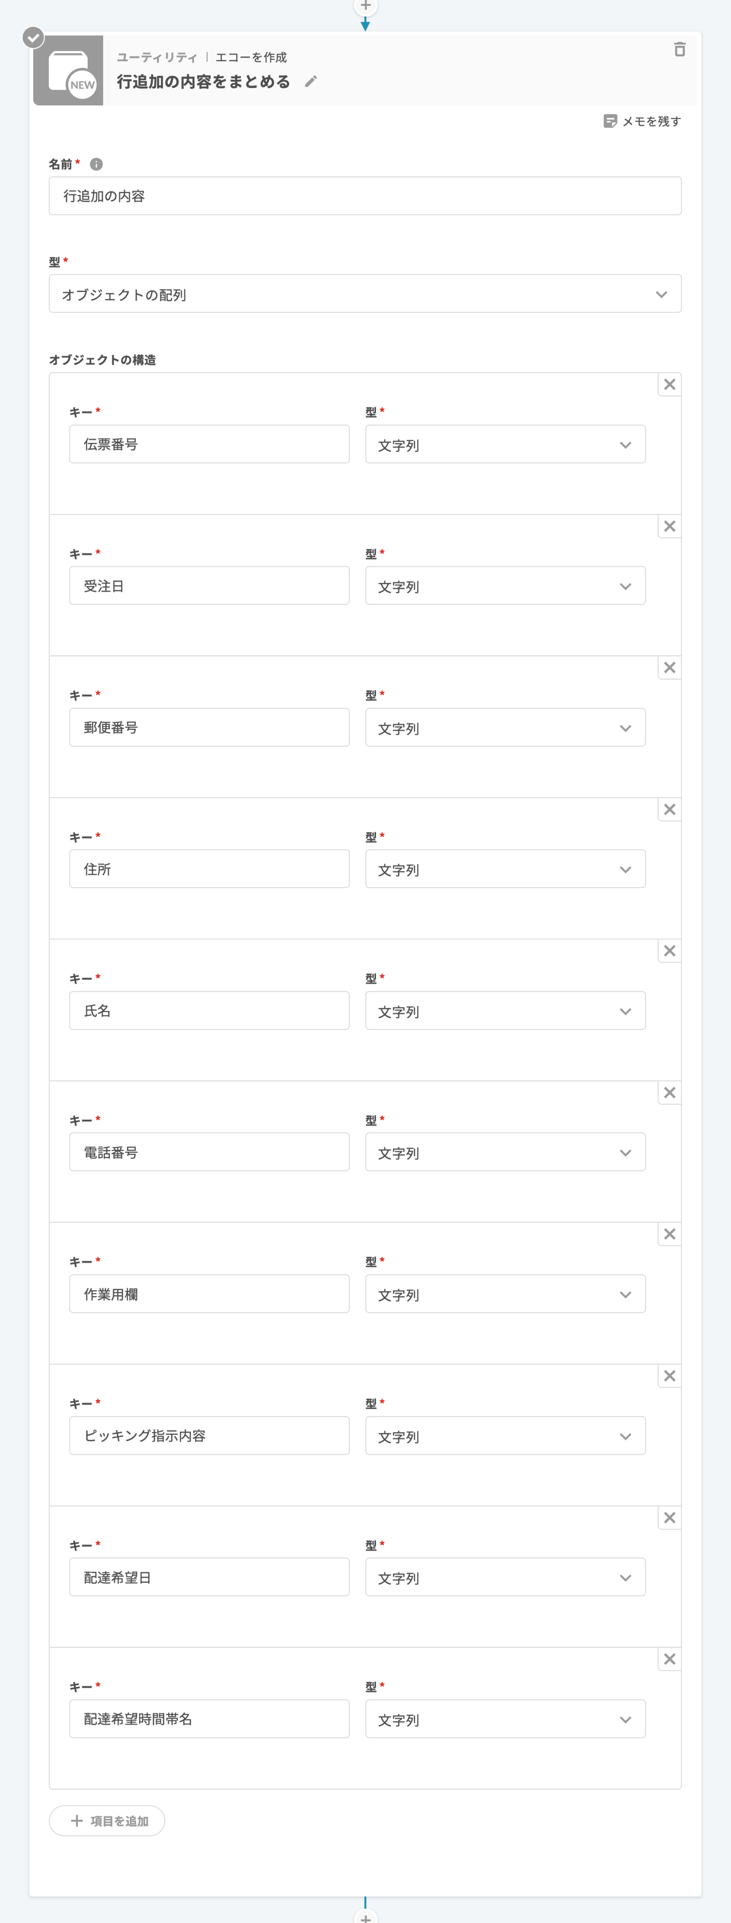Image resolution: width=731 pixels, height=1923 pixels.
Task: Remove the 配達希望時間帯名 key row
Action: (669, 1659)
